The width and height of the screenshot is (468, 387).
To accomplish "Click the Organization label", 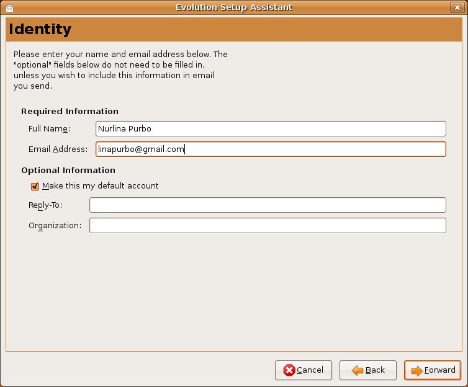I will click(x=55, y=226).
